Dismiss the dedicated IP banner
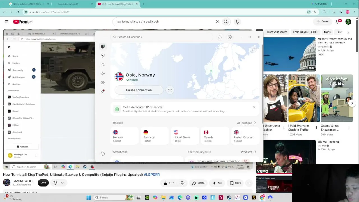The image size is (359, 202). 254,107
